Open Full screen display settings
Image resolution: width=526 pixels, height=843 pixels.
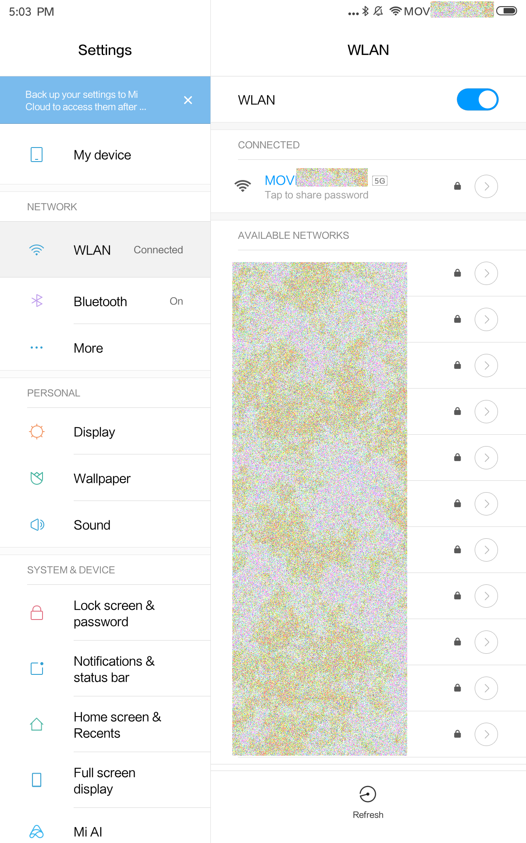coord(105,780)
